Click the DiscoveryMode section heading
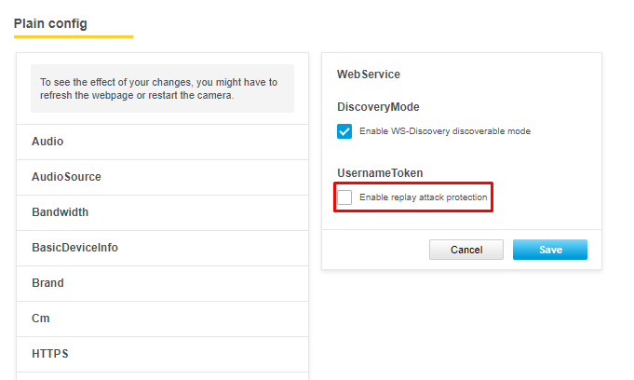Screen dimensions: 634x380 click(378, 107)
